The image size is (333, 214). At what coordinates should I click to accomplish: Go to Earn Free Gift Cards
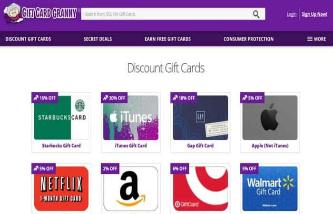167,39
